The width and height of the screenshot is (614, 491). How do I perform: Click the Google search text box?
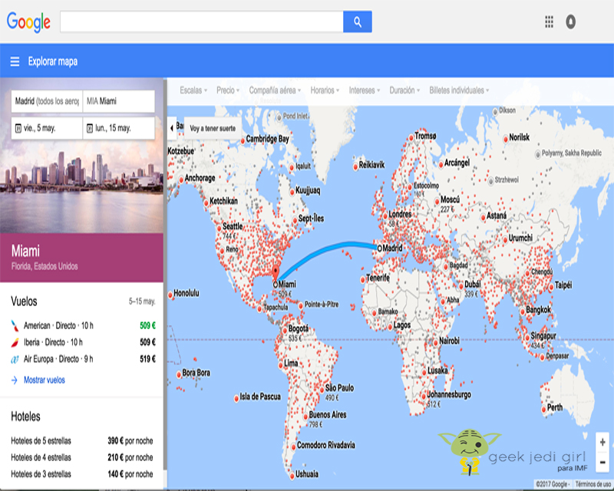[x=202, y=22]
